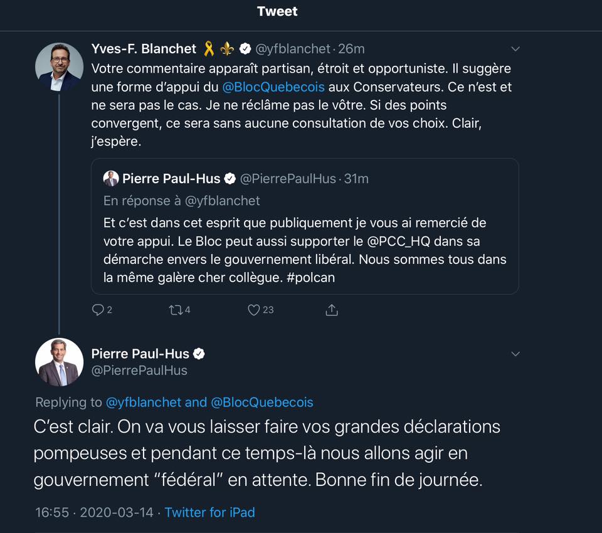Click the Twitter for iPad source link
This screenshot has width=602, height=533.
click(x=209, y=512)
